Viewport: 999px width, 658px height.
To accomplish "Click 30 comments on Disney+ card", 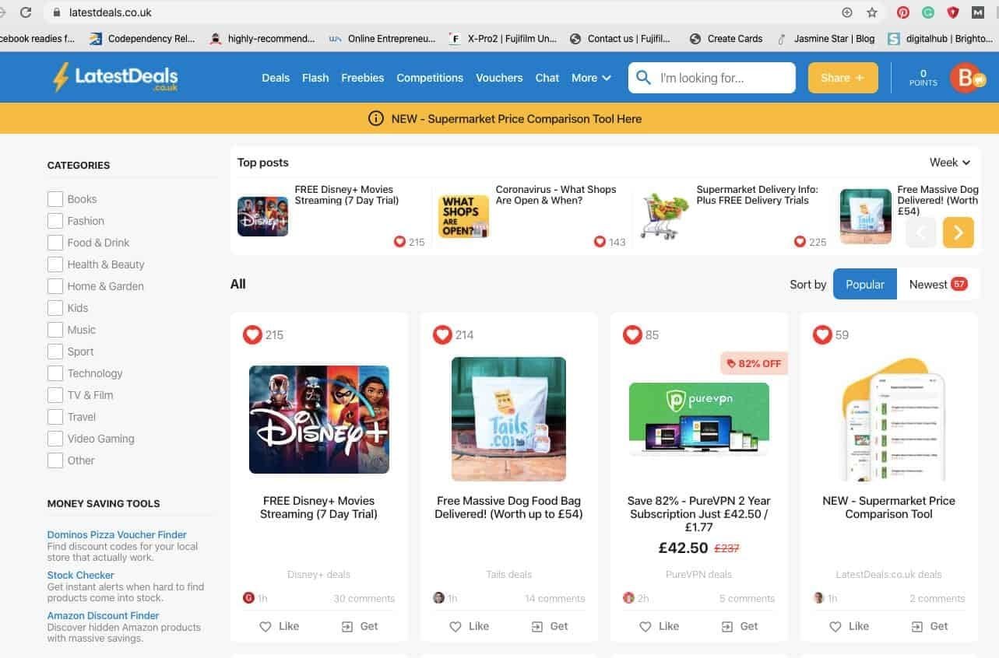I will 364,598.
